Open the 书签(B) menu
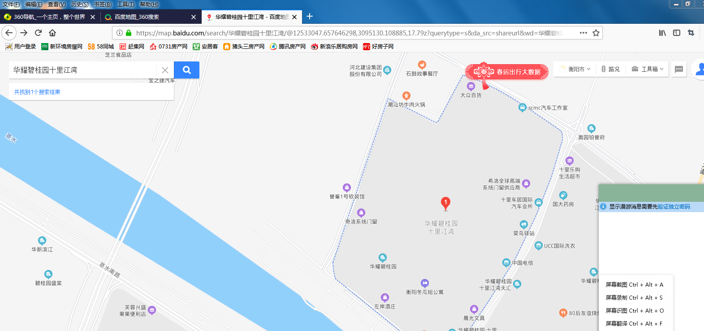The width and height of the screenshot is (704, 331). coord(102,4)
